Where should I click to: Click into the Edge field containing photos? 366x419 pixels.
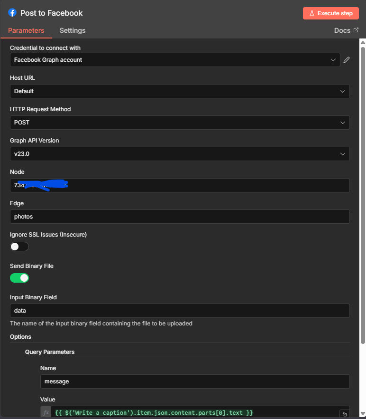[x=180, y=217]
